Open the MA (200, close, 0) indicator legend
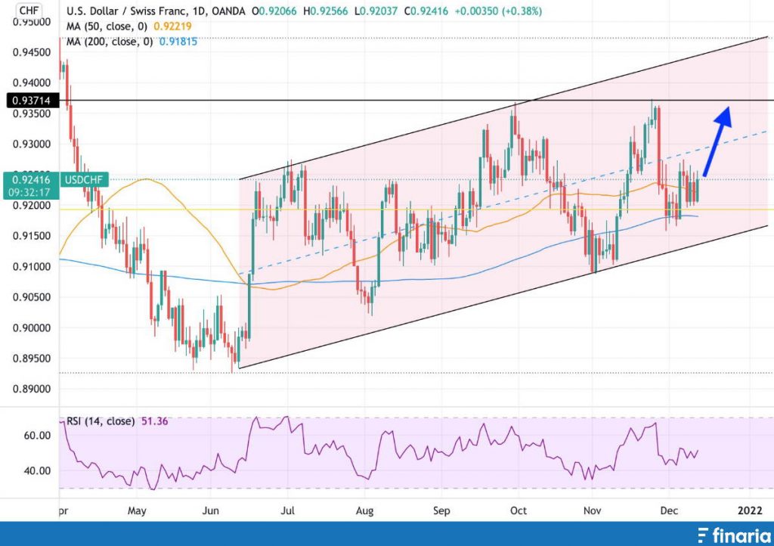Screen dimensions: 774x546 [x=110, y=42]
